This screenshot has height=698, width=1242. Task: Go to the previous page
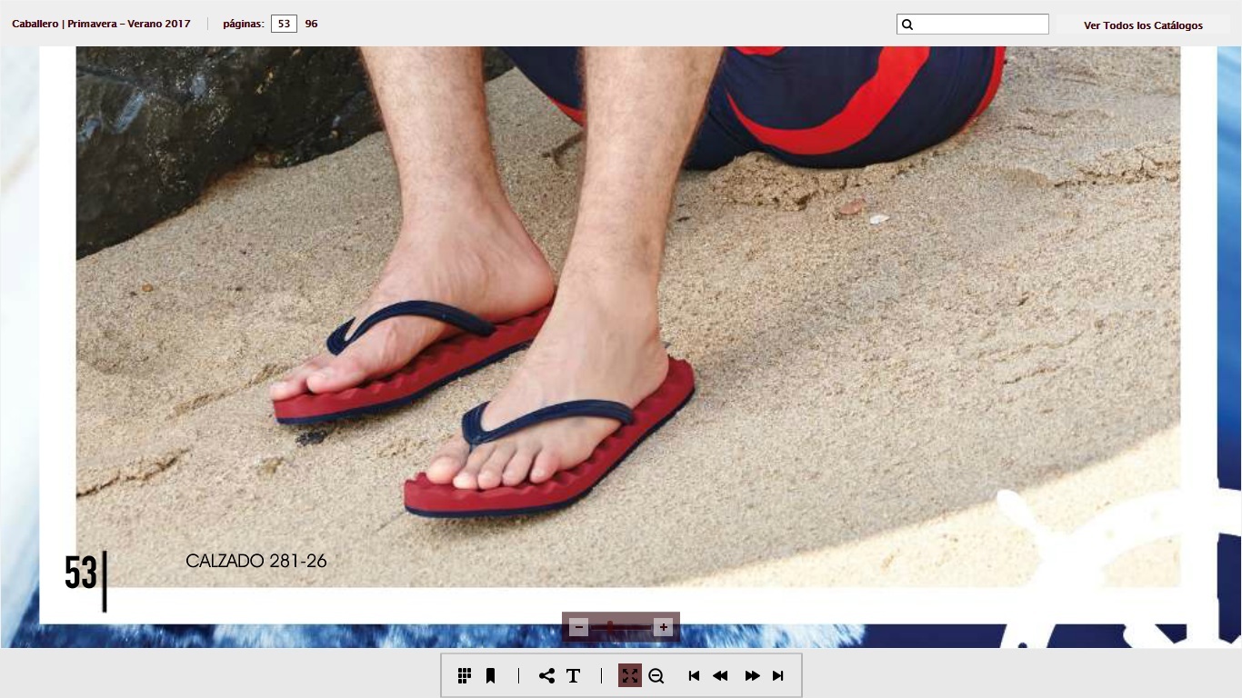point(720,675)
